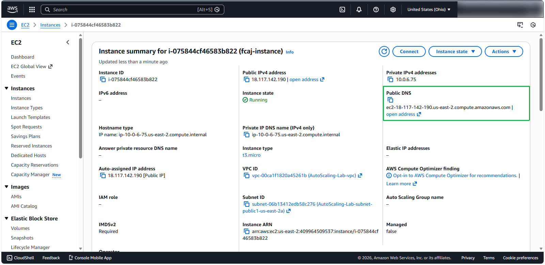The width and height of the screenshot is (545, 265).
Task: Click the main page vertical scrollbar
Action: tap(541, 75)
